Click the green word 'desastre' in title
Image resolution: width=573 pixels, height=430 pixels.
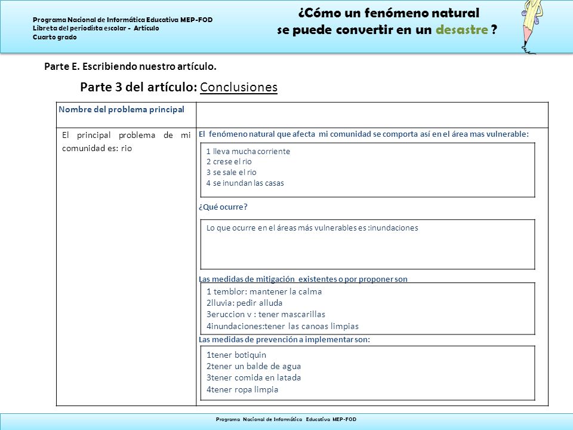click(461, 29)
